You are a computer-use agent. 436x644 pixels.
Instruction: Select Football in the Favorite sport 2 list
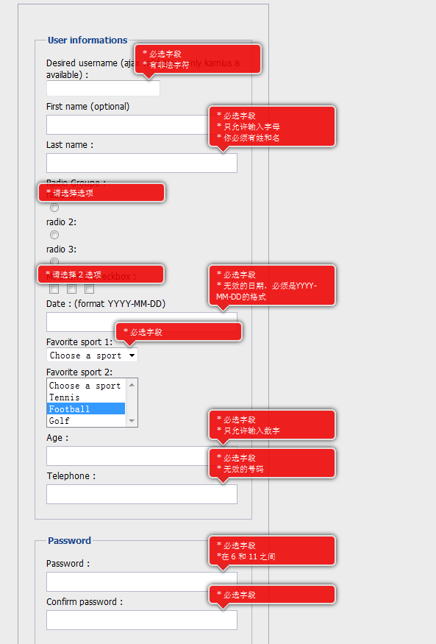(x=86, y=408)
